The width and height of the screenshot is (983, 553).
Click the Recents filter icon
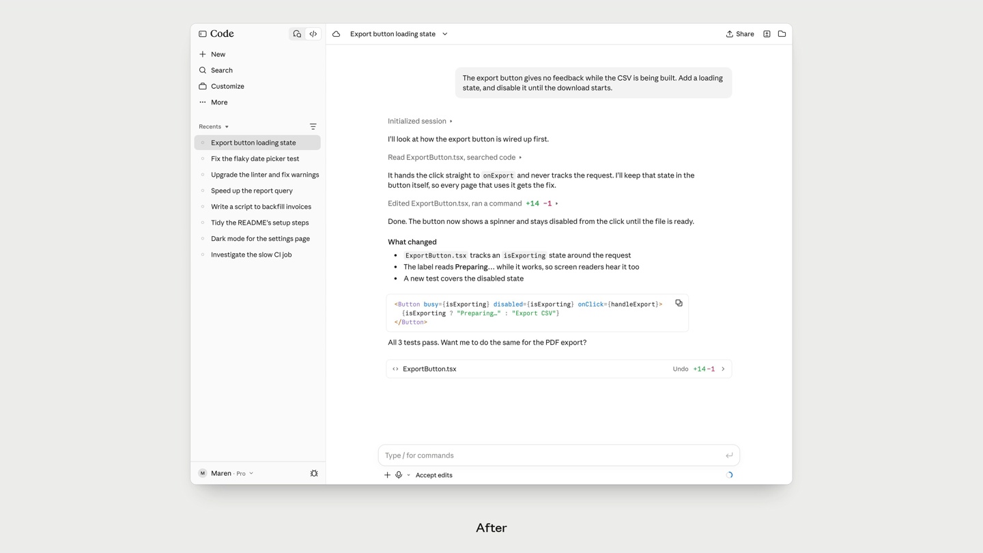[x=313, y=126]
